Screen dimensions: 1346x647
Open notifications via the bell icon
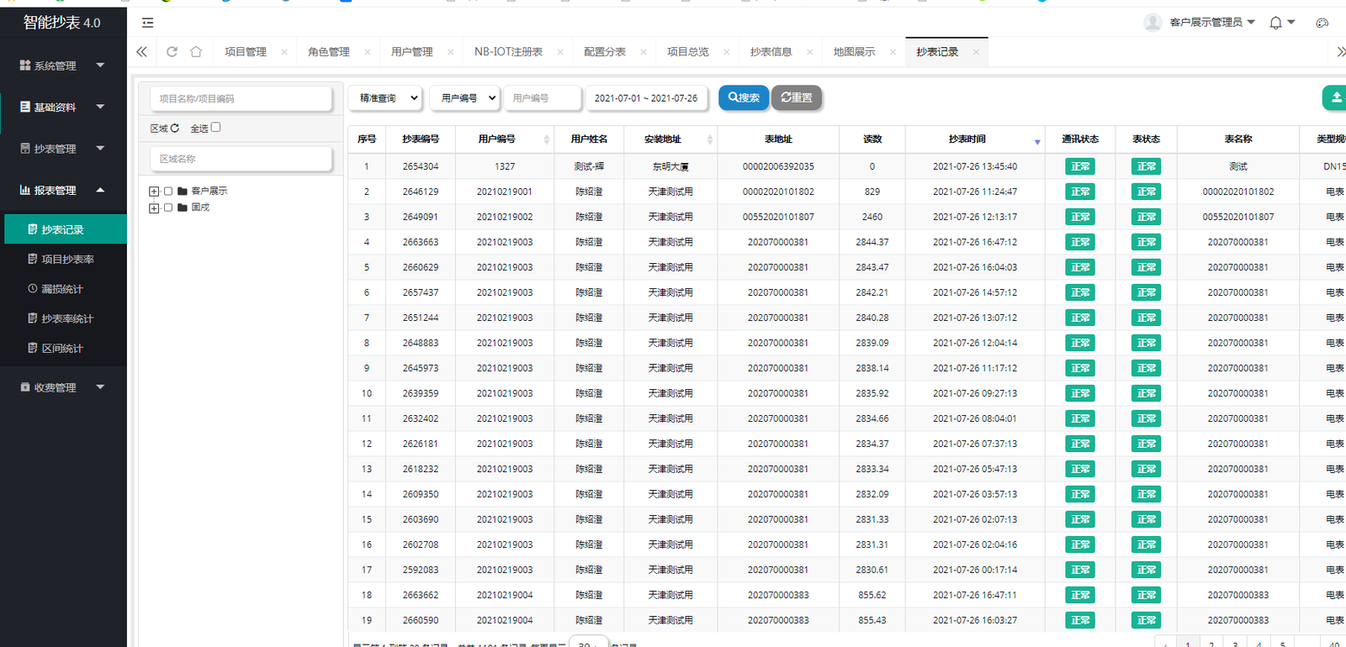(1276, 23)
